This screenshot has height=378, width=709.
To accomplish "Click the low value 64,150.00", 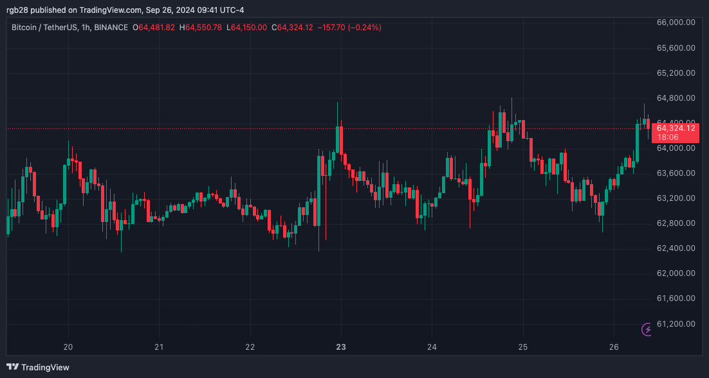I will coord(247,28).
